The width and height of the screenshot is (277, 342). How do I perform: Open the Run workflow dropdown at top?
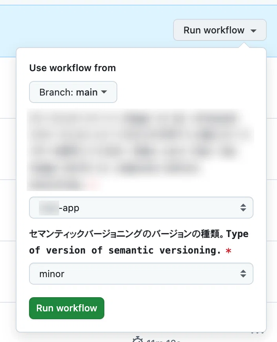pos(220,30)
